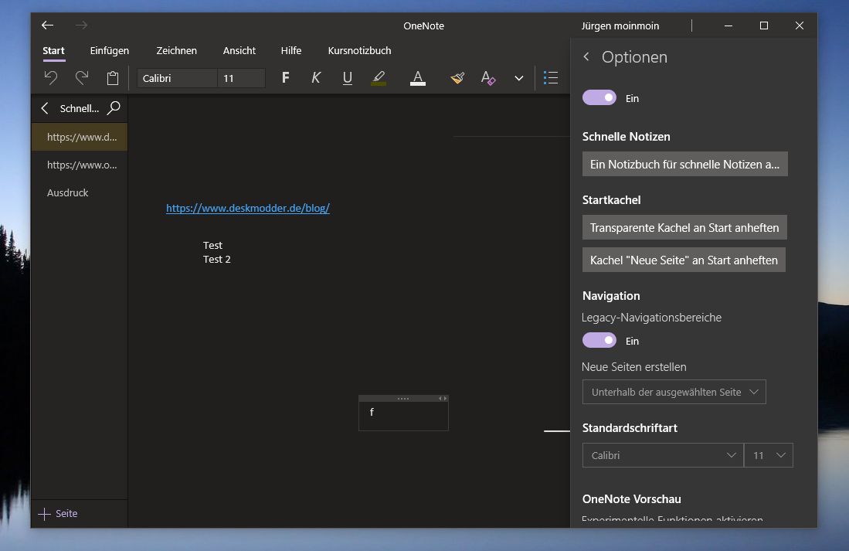The width and height of the screenshot is (849, 551).
Task: Click the format painter brush icon
Action: coord(457,78)
